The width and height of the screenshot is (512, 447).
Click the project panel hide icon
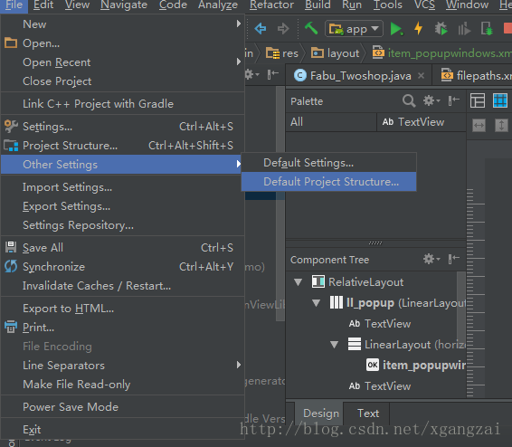pyautogui.click(x=272, y=75)
